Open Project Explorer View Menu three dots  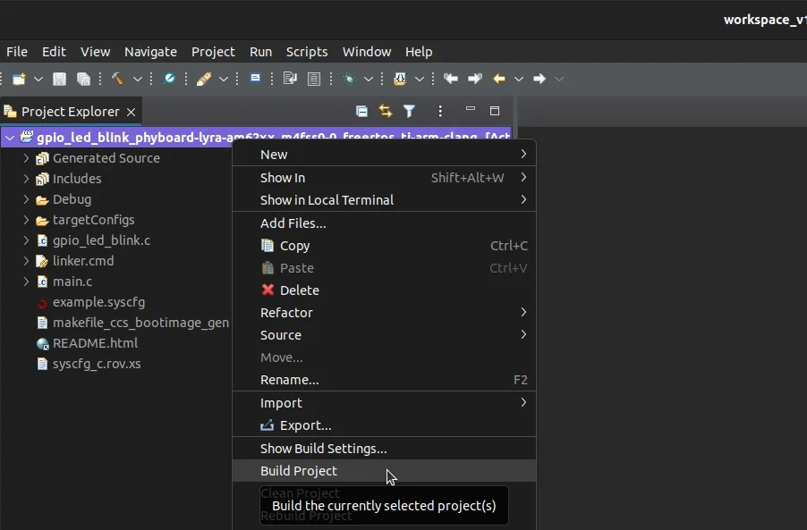pyautogui.click(x=439, y=112)
